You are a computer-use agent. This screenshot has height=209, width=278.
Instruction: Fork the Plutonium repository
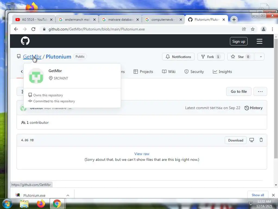coord(211,57)
